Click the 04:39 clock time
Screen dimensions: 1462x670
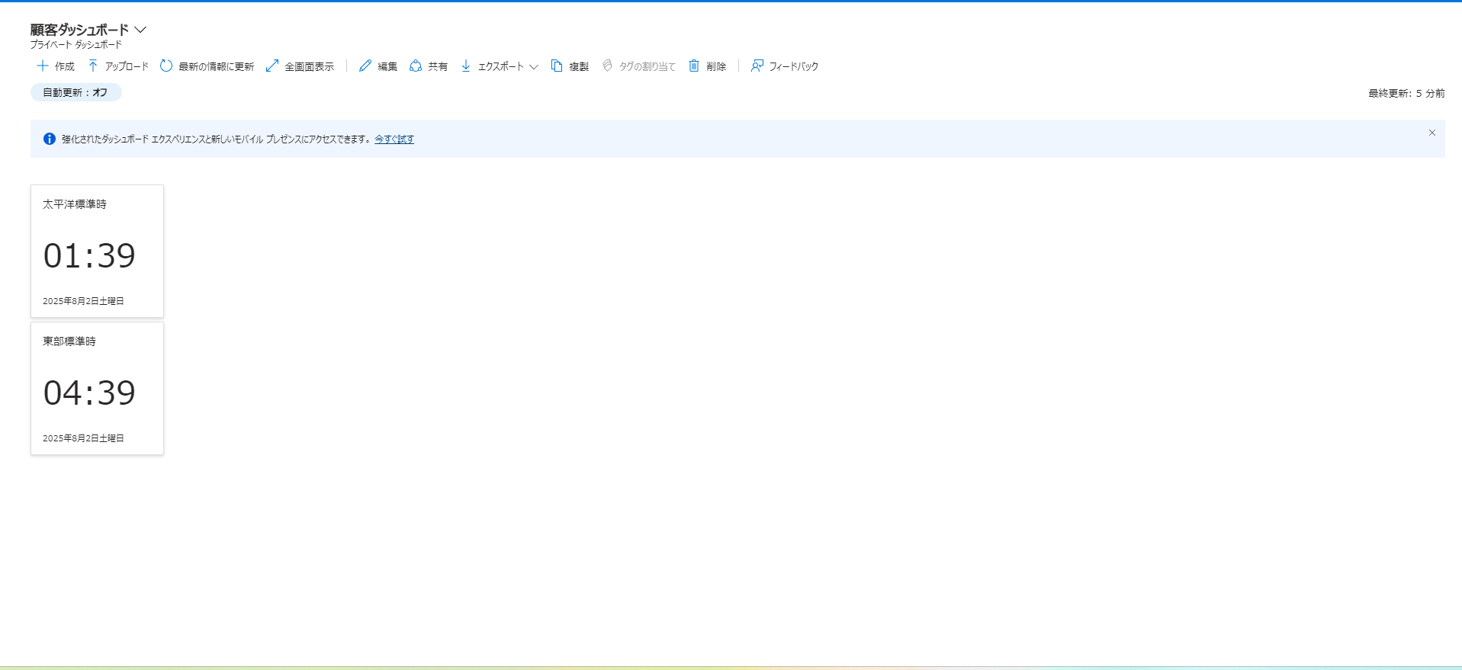click(x=89, y=393)
